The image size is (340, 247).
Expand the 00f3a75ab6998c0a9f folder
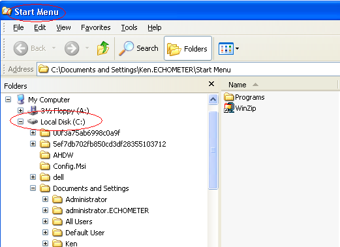coord(33,133)
